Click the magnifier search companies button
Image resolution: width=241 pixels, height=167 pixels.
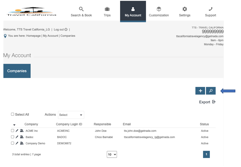[x=211, y=91]
